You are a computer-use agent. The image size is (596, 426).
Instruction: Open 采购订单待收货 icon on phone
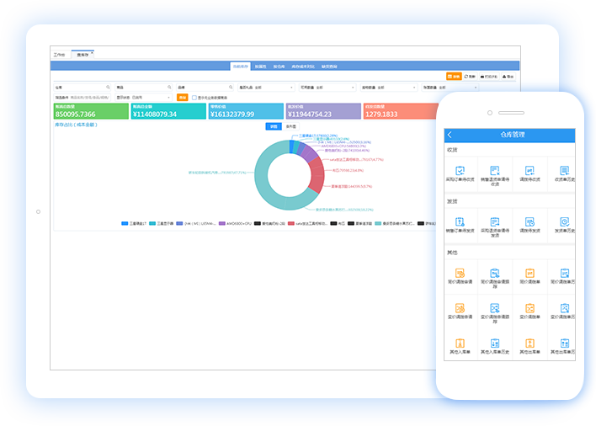[x=460, y=172]
